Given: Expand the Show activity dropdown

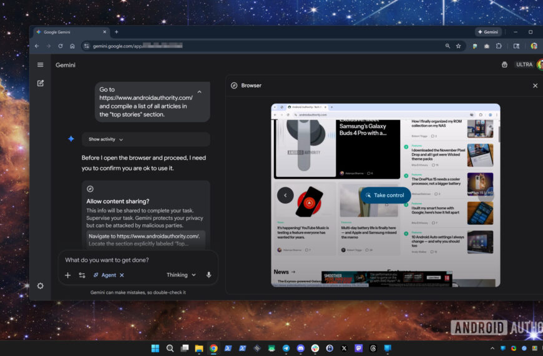Looking at the screenshot, I should [105, 139].
